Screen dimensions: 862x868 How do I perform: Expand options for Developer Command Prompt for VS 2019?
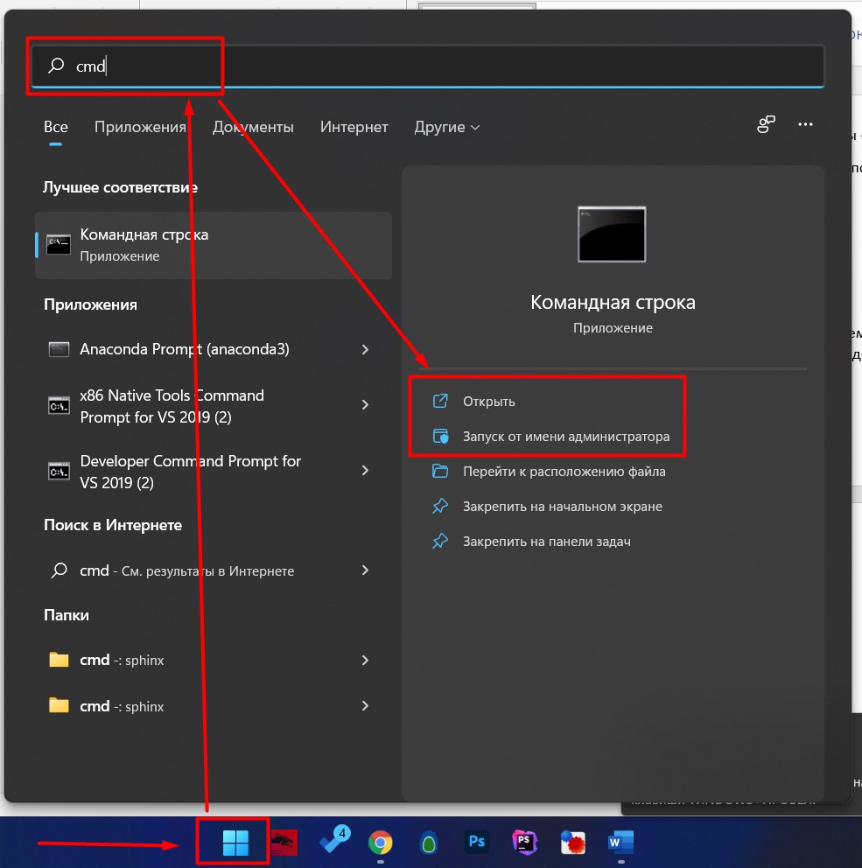[365, 471]
